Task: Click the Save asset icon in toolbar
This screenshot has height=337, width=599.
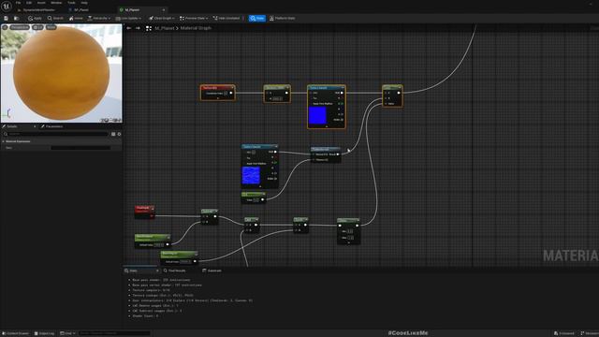Action: tap(6, 18)
